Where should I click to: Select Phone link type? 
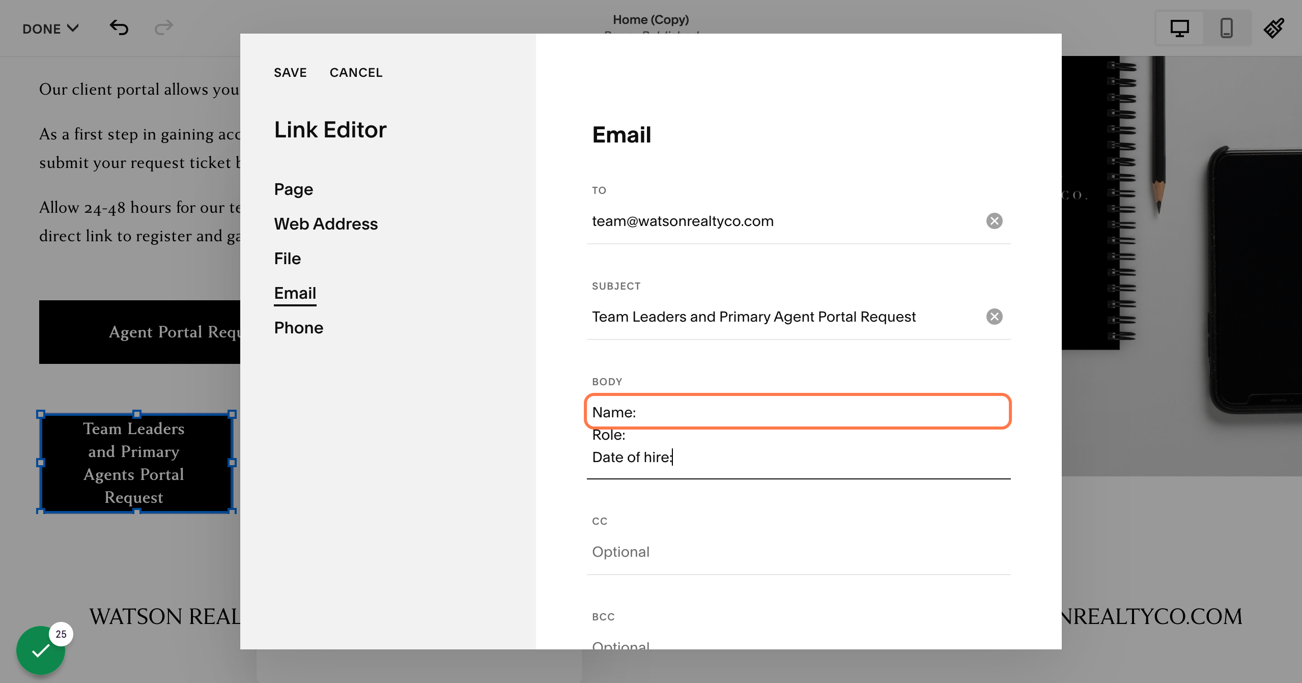(298, 328)
